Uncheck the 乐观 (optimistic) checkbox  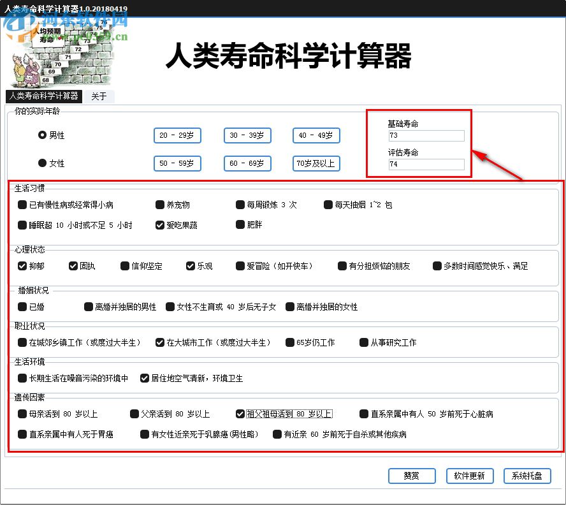(x=190, y=266)
